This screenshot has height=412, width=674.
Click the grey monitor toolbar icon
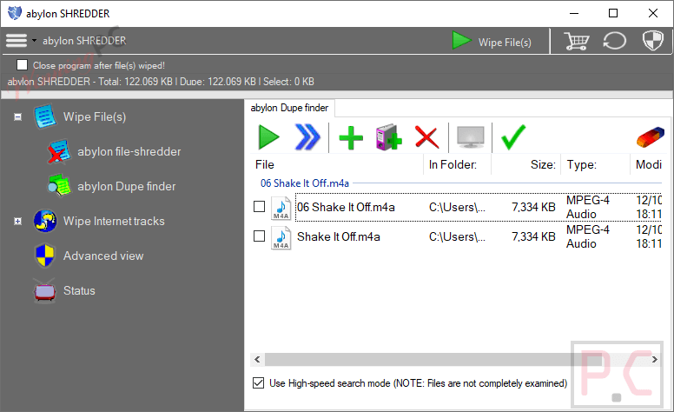pos(470,137)
